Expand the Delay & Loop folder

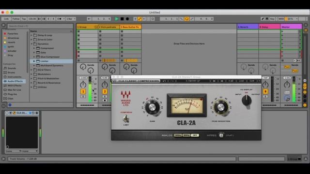point(31,35)
